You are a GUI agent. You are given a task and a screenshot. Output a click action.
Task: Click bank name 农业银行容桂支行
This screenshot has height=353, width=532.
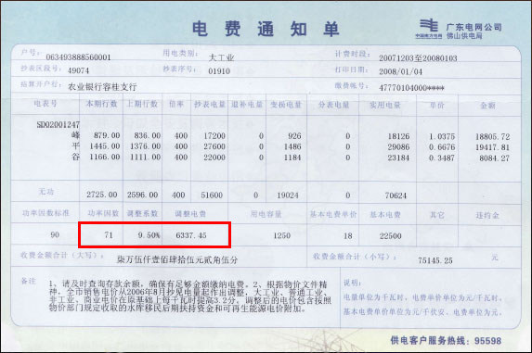click(102, 87)
